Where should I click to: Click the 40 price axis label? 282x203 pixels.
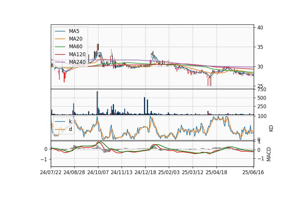260,28
